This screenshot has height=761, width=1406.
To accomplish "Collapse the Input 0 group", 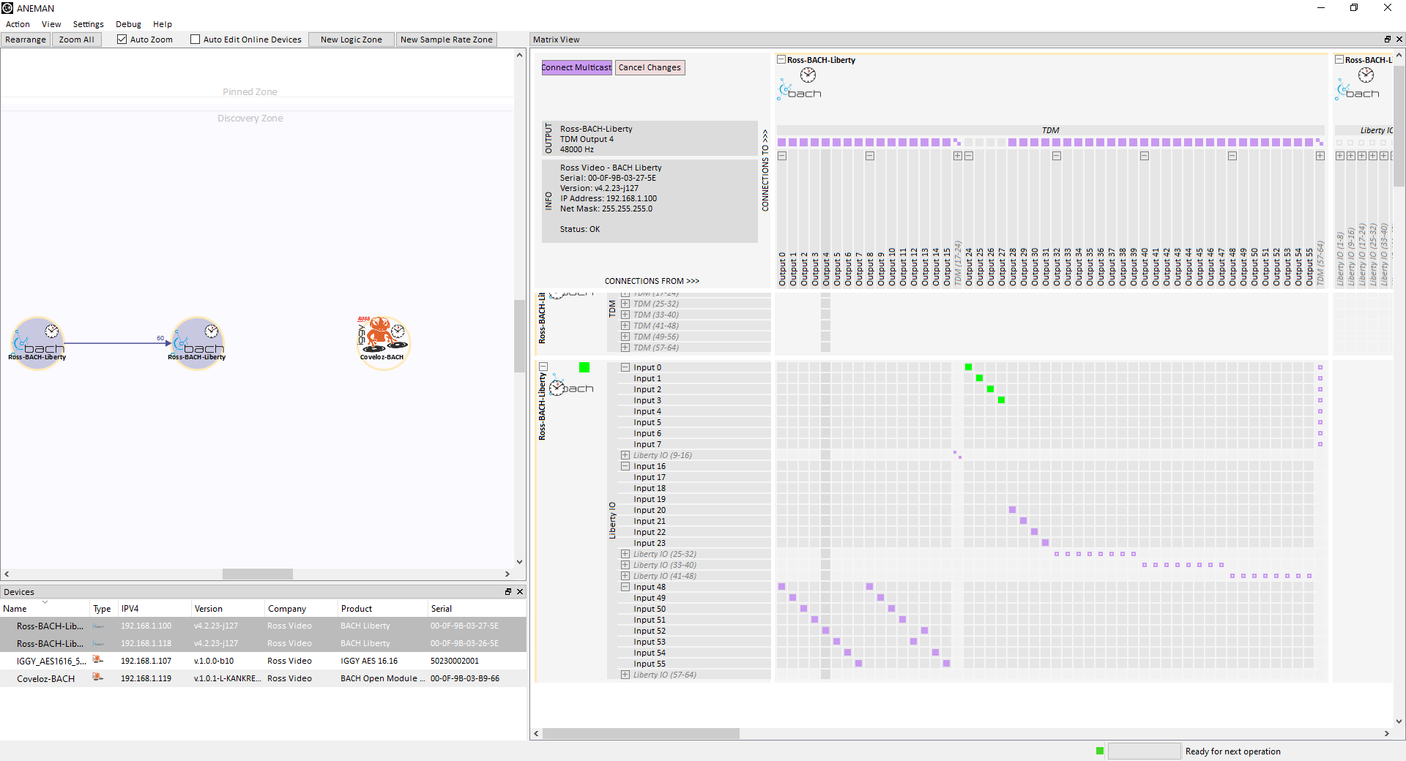I will 625,367.
